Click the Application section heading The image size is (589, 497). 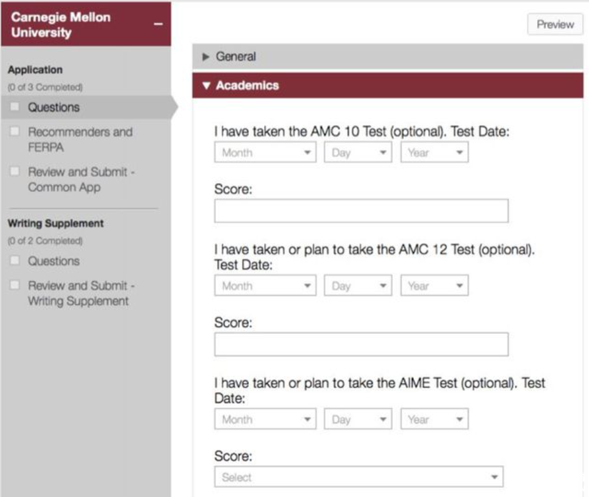[x=35, y=70]
